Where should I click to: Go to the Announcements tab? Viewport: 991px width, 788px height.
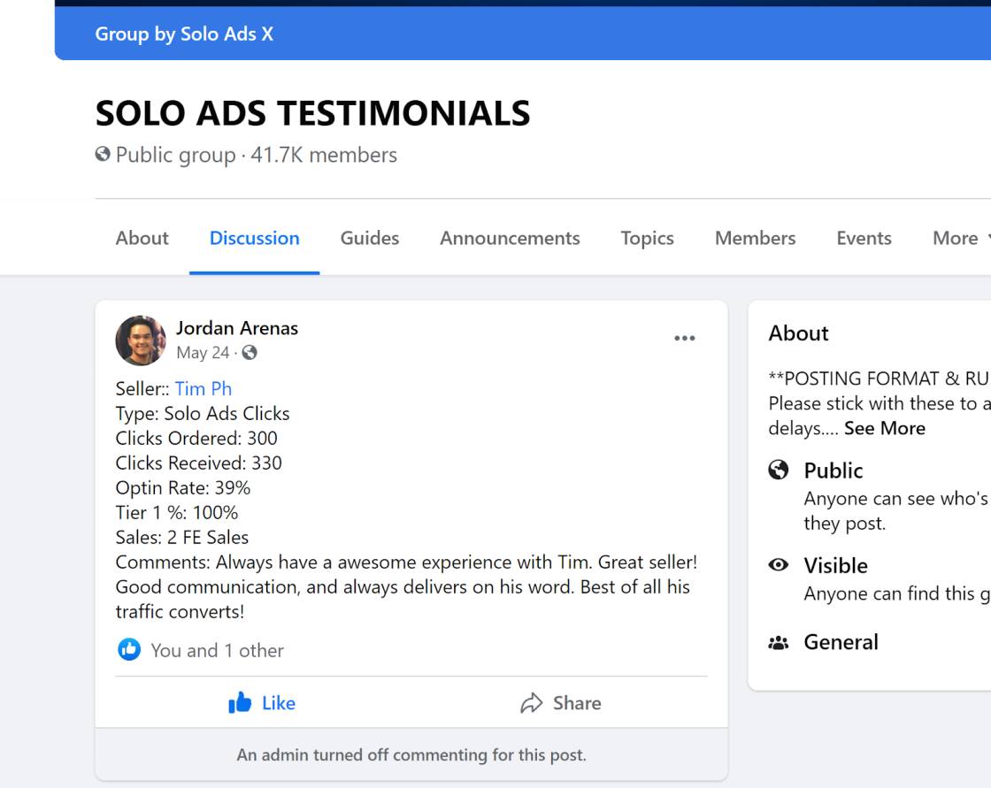click(x=510, y=238)
